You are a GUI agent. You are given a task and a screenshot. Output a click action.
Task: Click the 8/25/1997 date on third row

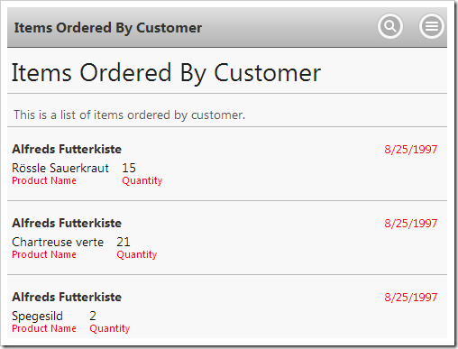point(411,298)
